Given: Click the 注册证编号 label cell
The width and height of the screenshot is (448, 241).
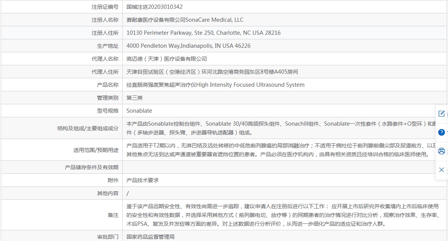Looking at the screenshot, I should pyautogui.click(x=105, y=7).
